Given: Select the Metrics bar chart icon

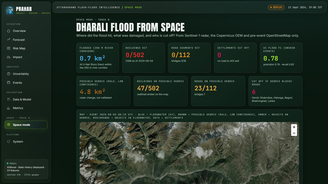Looking at the screenshot, I should pyautogui.click(x=9, y=108).
